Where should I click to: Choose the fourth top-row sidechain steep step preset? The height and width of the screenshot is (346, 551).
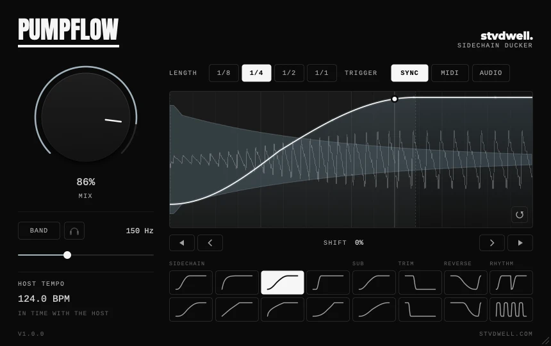328,283
